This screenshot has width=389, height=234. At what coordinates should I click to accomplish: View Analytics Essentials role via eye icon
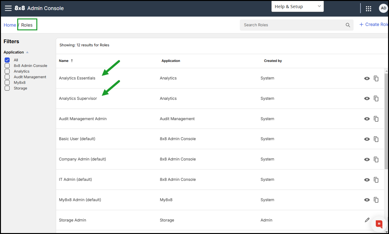[367, 79]
